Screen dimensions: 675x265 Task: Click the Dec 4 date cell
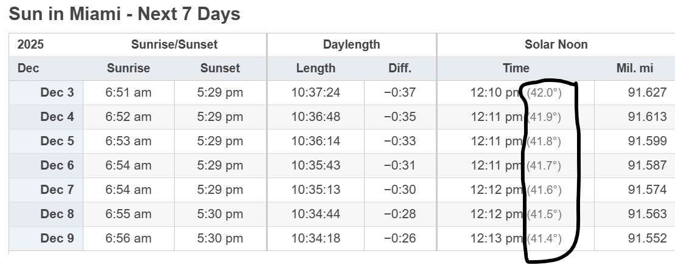pos(57,117)
